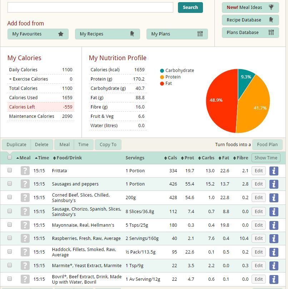The image size is (288, 289).
Task: Click meal question mark icon for Sausages and peppers
Action: [x=25, y=184]
